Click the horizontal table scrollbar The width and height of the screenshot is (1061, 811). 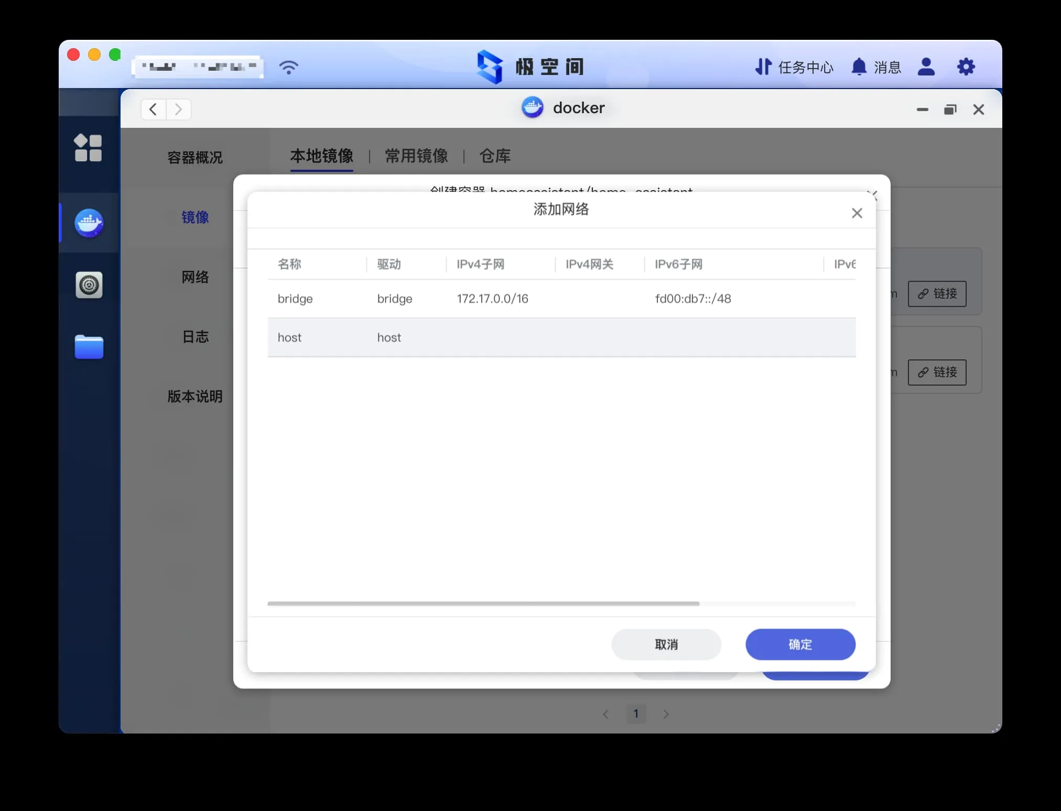pos(483,604)
